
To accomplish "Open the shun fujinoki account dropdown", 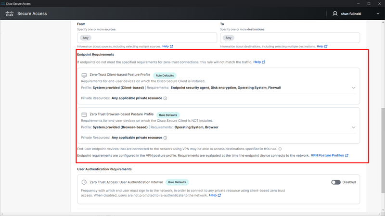I will point(378,14).
